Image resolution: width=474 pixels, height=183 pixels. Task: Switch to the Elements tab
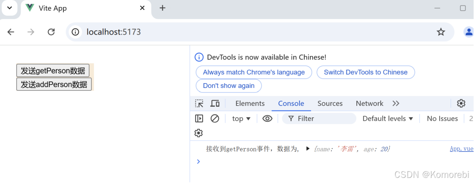tap(250, 104)
